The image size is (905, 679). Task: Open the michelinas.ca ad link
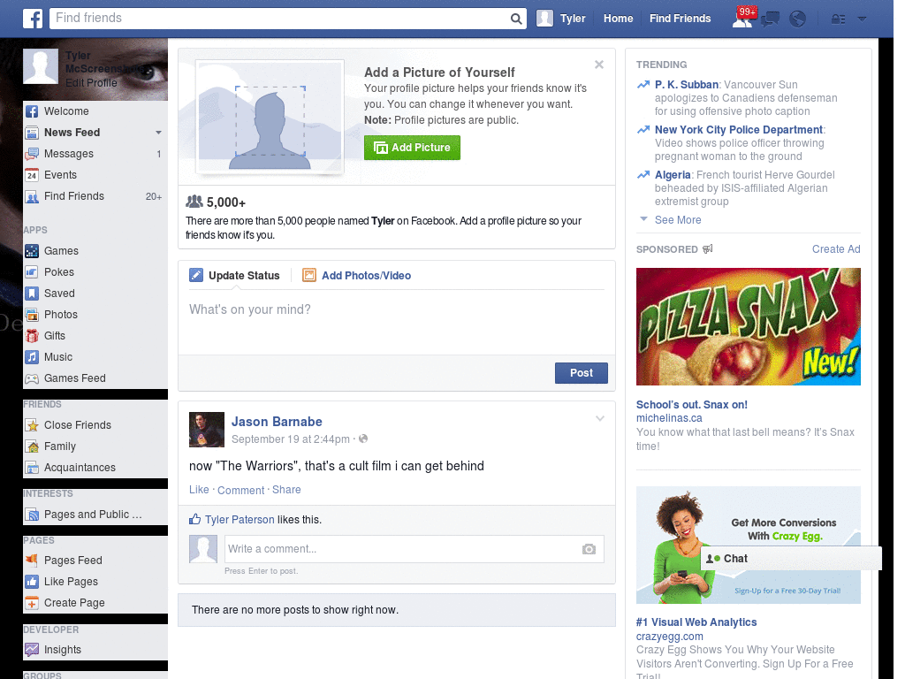[669, 418]
